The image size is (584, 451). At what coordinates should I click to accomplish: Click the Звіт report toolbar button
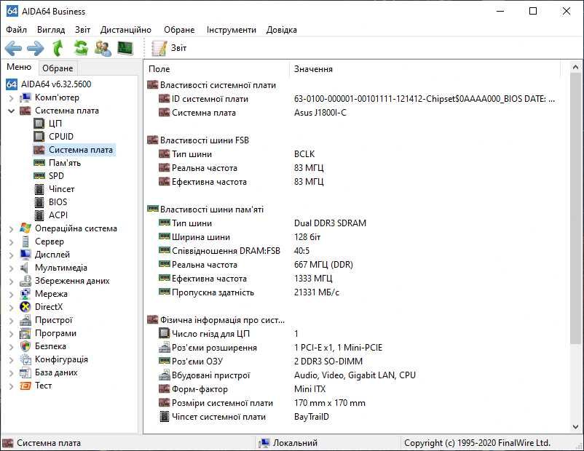pyautogui.click(x=169, y=48)
